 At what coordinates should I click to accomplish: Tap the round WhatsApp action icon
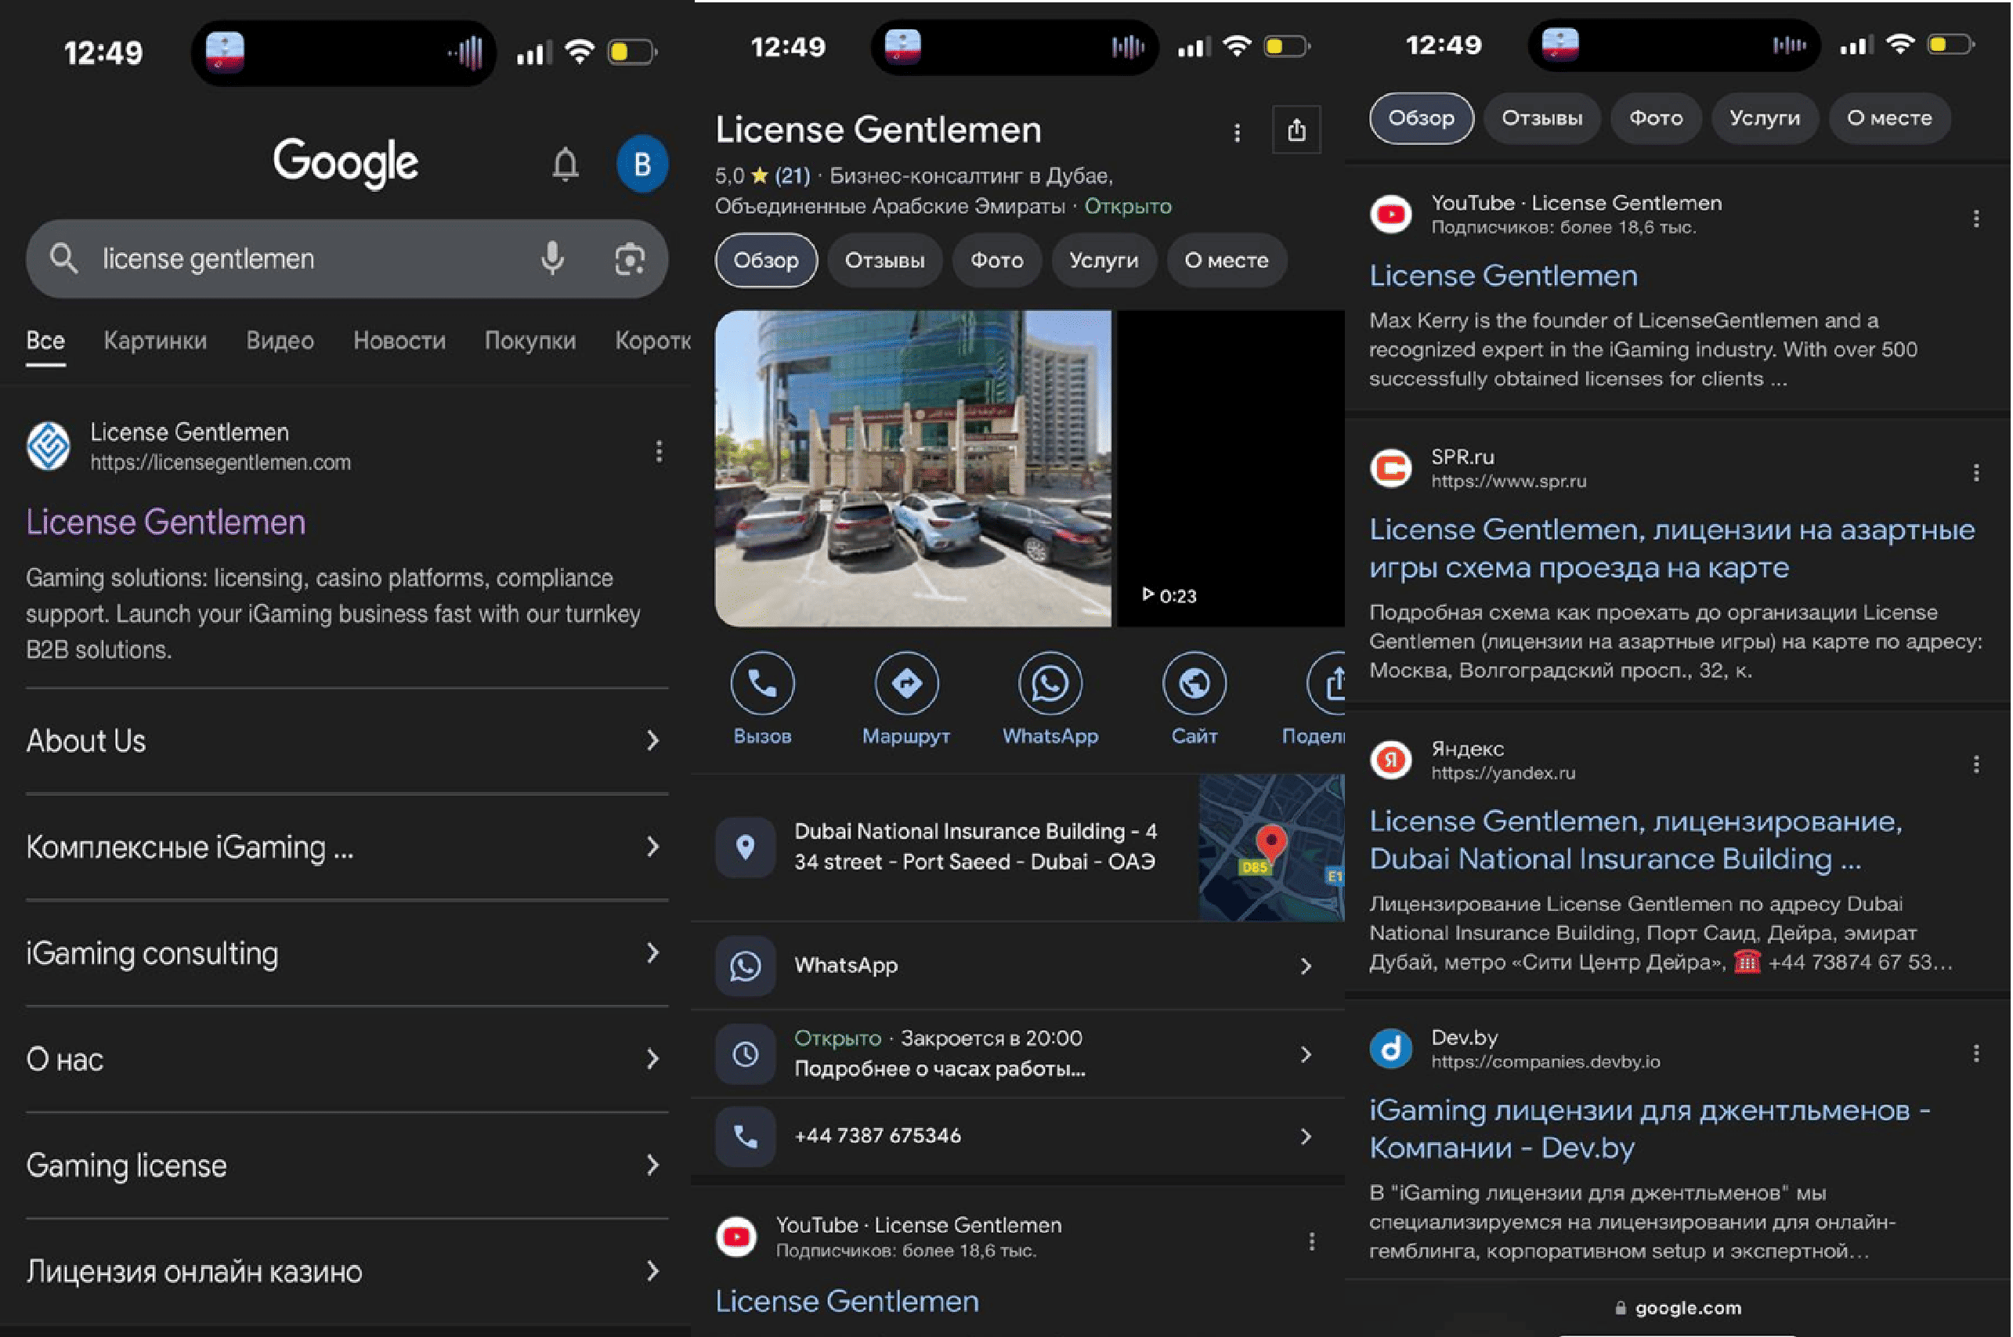coord(1050,683)
